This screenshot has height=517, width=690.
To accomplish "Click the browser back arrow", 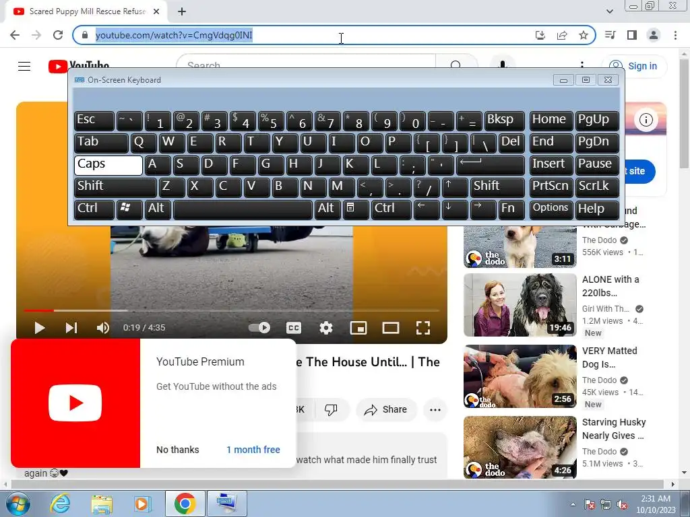I will [x=15, y=35].
